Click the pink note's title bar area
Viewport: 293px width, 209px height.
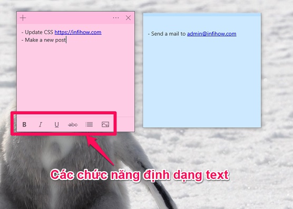pos(69,18)
